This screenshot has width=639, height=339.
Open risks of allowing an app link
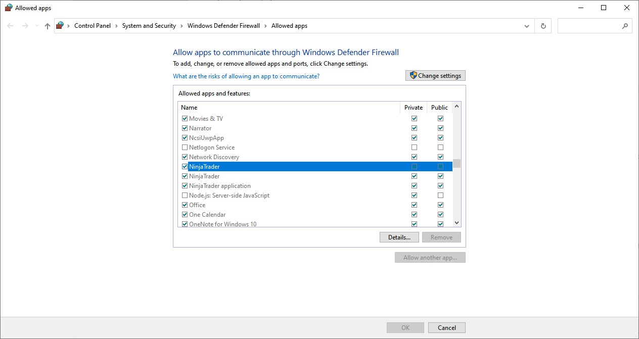tap(246, 76)
